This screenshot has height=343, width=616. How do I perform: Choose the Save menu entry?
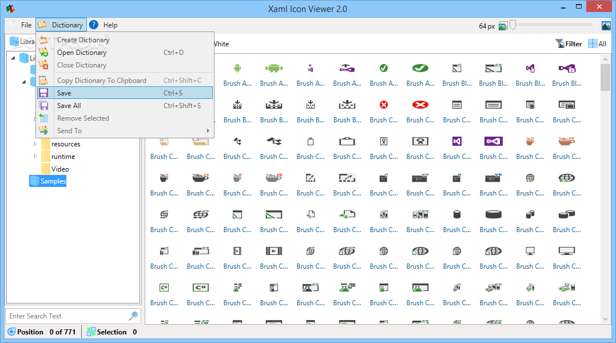coord(125,93)
